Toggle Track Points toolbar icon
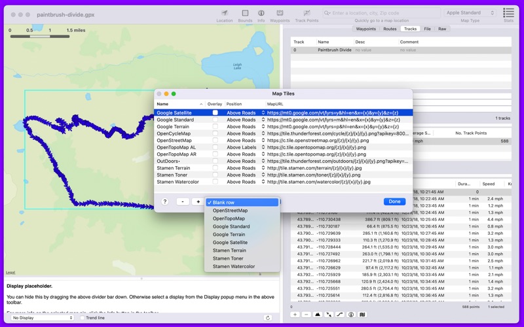Viewport: 524px width, 327px height. (307, 13)
